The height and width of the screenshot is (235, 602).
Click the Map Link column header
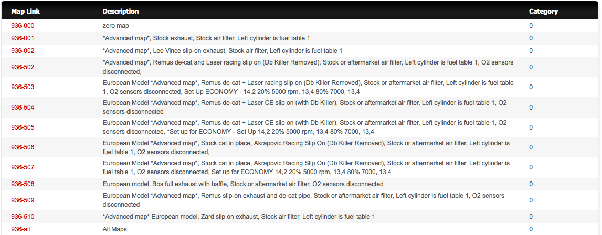[26, 12]
